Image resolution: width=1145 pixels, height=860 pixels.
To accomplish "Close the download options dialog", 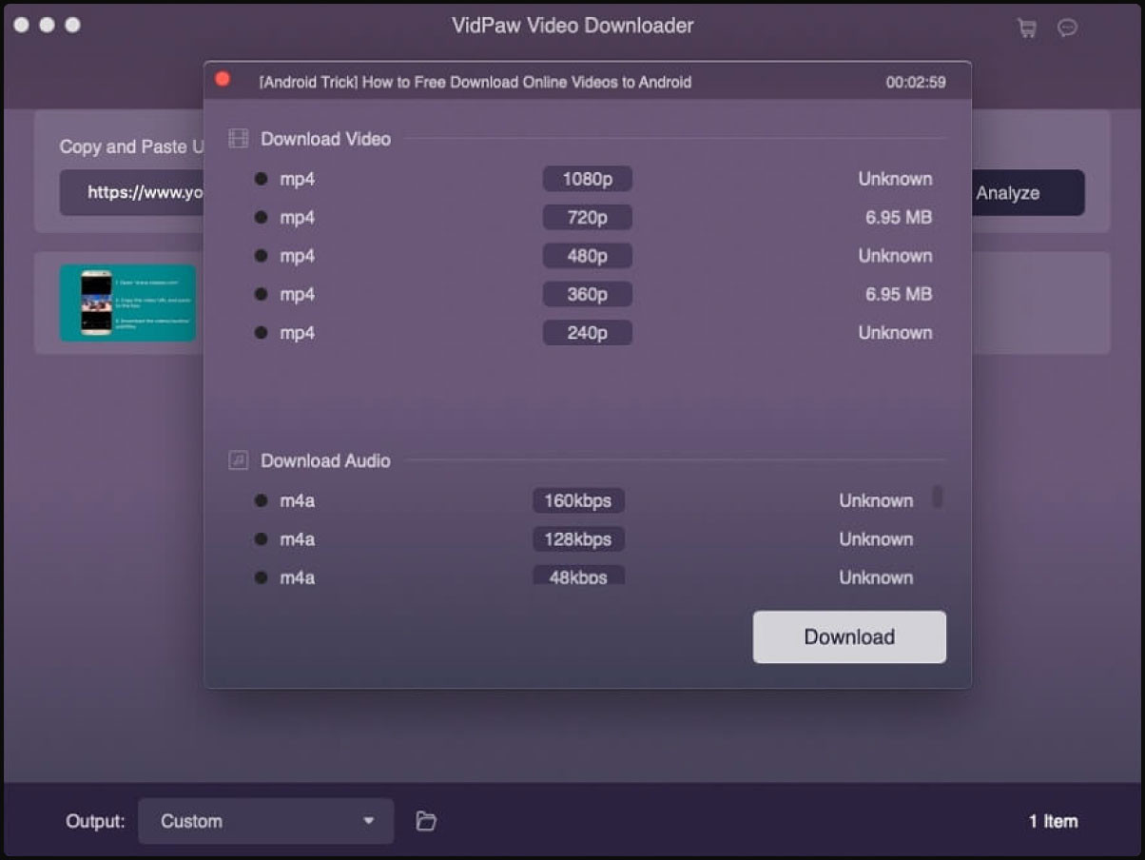I will pyautogui.click(x=223, y=80).
